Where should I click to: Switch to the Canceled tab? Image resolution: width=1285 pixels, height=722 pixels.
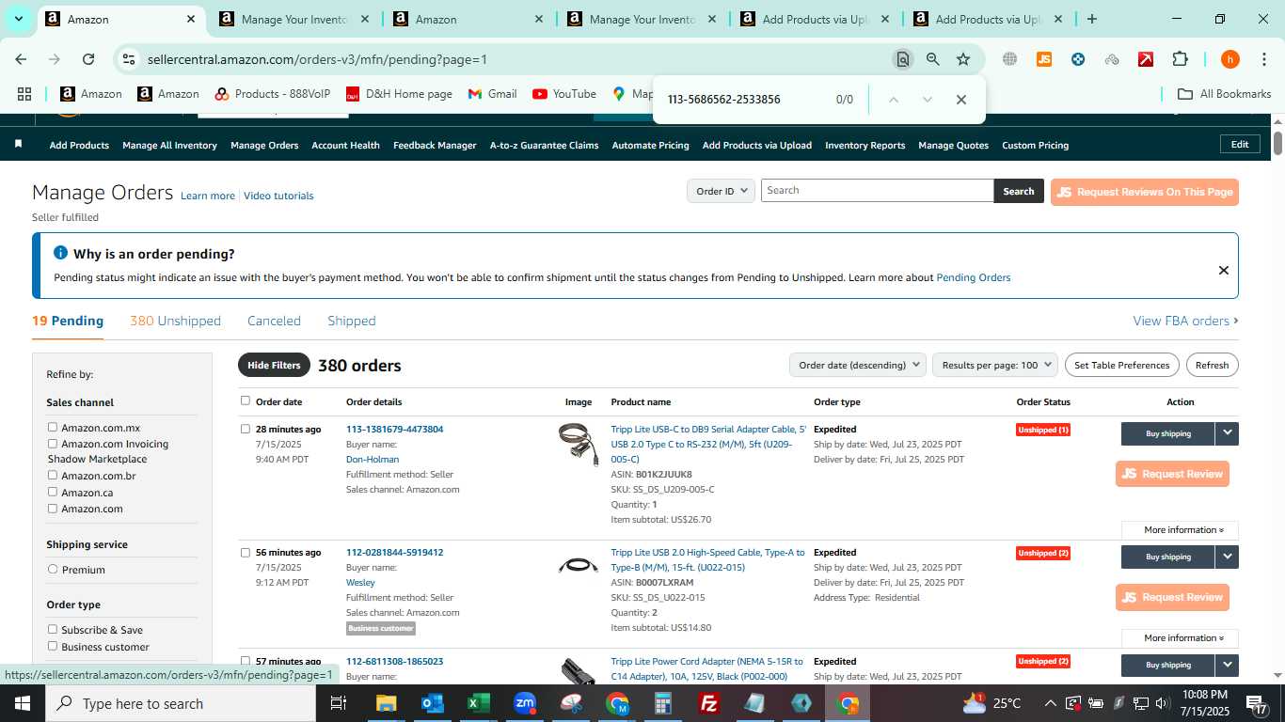click(274, 321)
